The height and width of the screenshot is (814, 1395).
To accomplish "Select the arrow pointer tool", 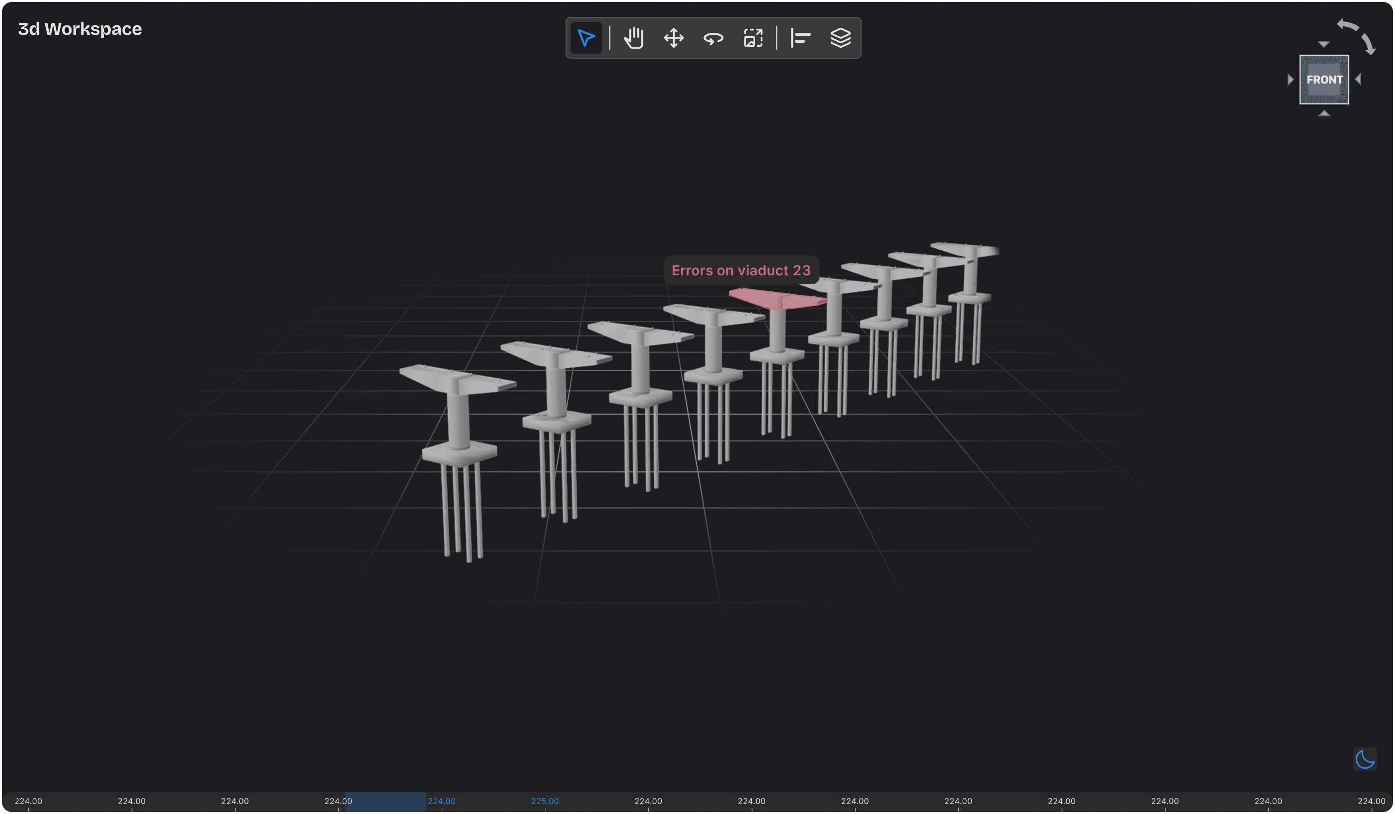I will [x=586, y=38].
